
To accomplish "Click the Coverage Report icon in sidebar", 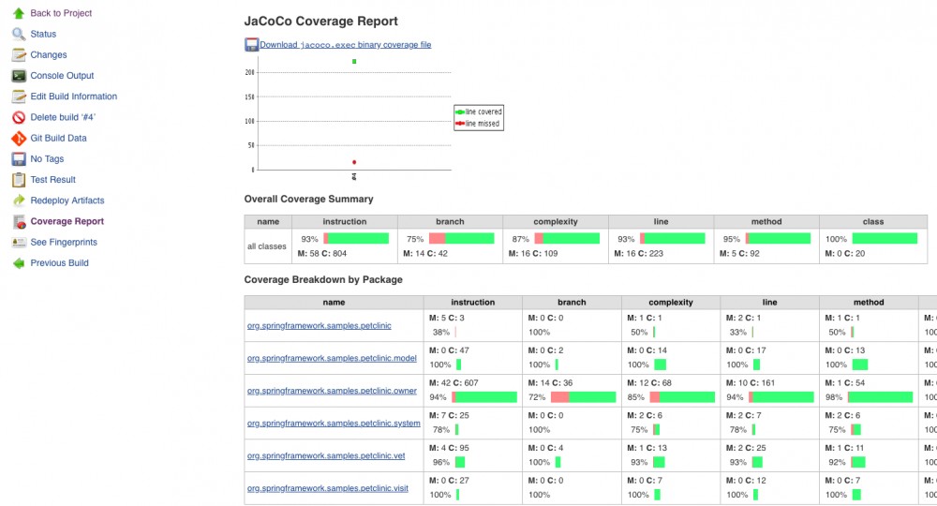I will tap(19, 222).
